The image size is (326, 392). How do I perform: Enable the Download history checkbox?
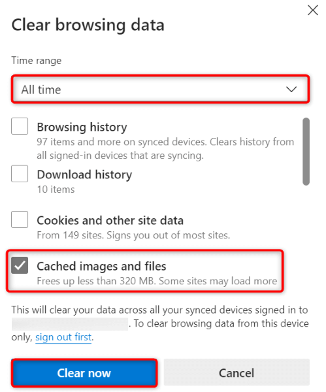20,174
